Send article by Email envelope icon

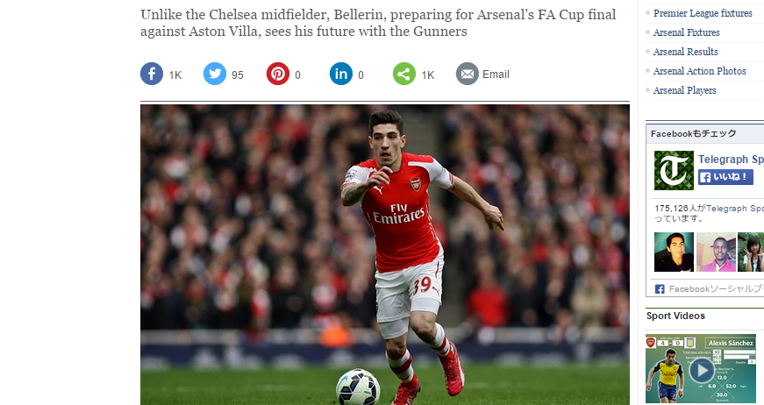pos(468,74)
